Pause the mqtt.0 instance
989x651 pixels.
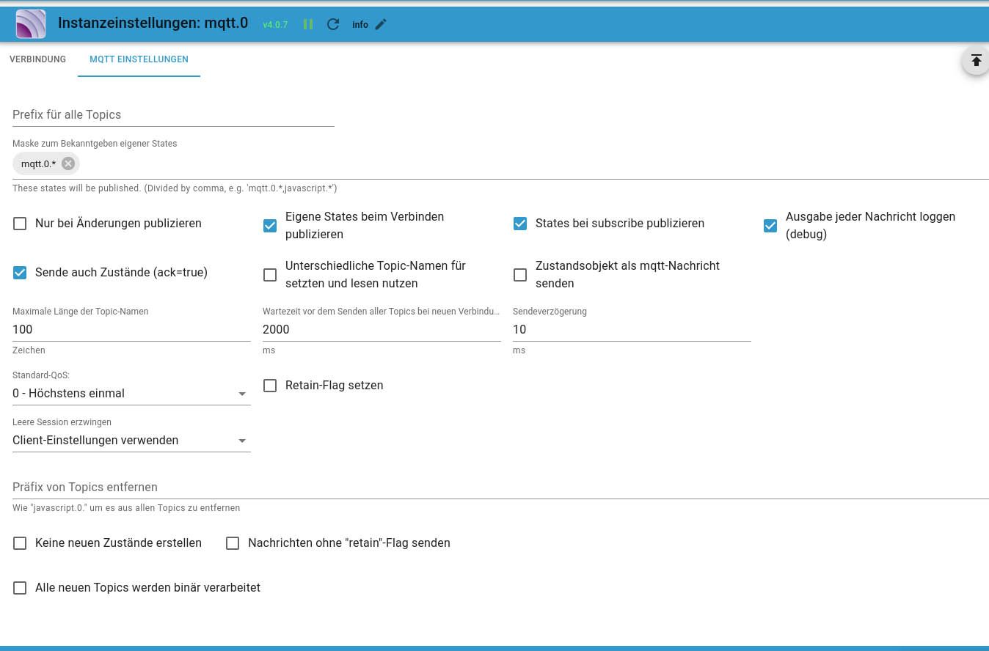click(x=308, y=24)
